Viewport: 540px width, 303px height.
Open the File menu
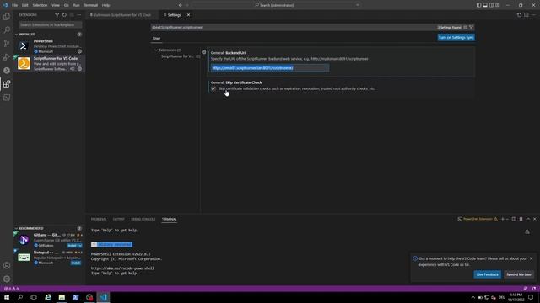(15, 5)
